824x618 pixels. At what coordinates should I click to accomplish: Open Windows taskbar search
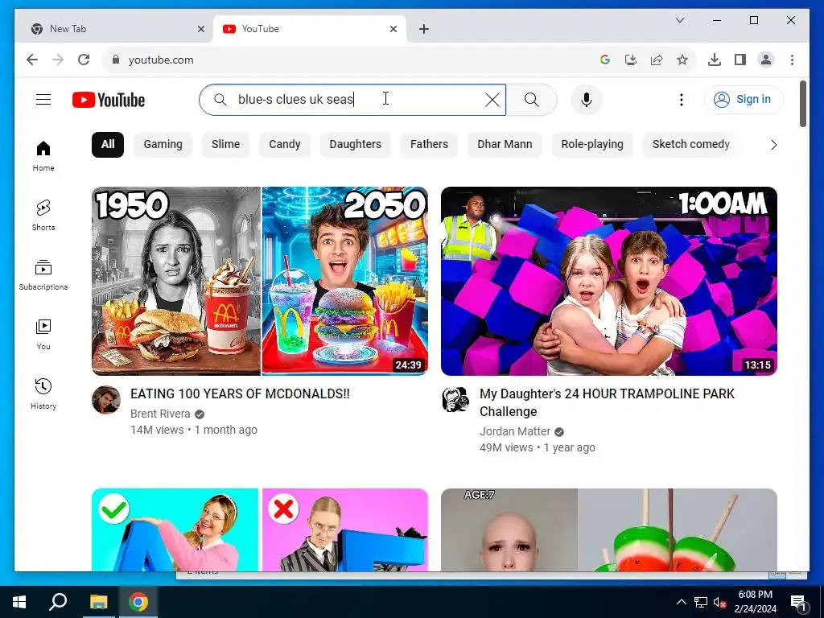(x=58, y=602)
